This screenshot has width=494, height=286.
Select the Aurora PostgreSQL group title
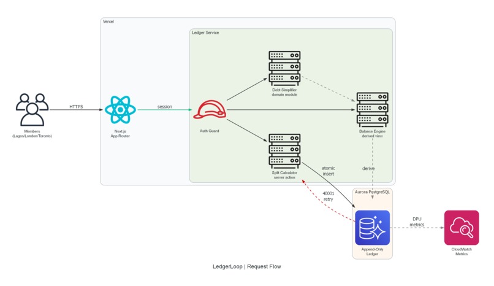click(373, 191)
